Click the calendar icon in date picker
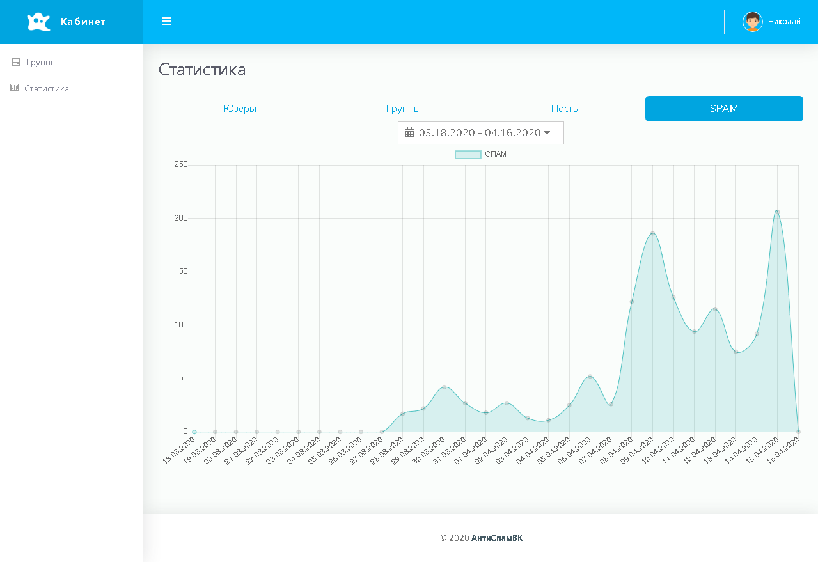This screenshot has width=818, height=562. coord(409,133)
